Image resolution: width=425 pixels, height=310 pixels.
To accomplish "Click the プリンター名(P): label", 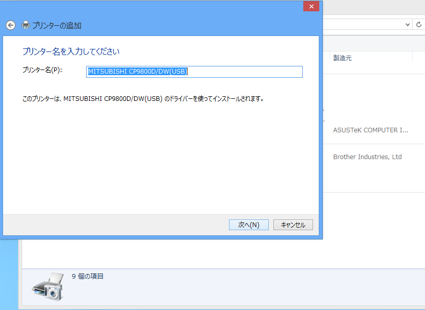I will pos(42,70).
